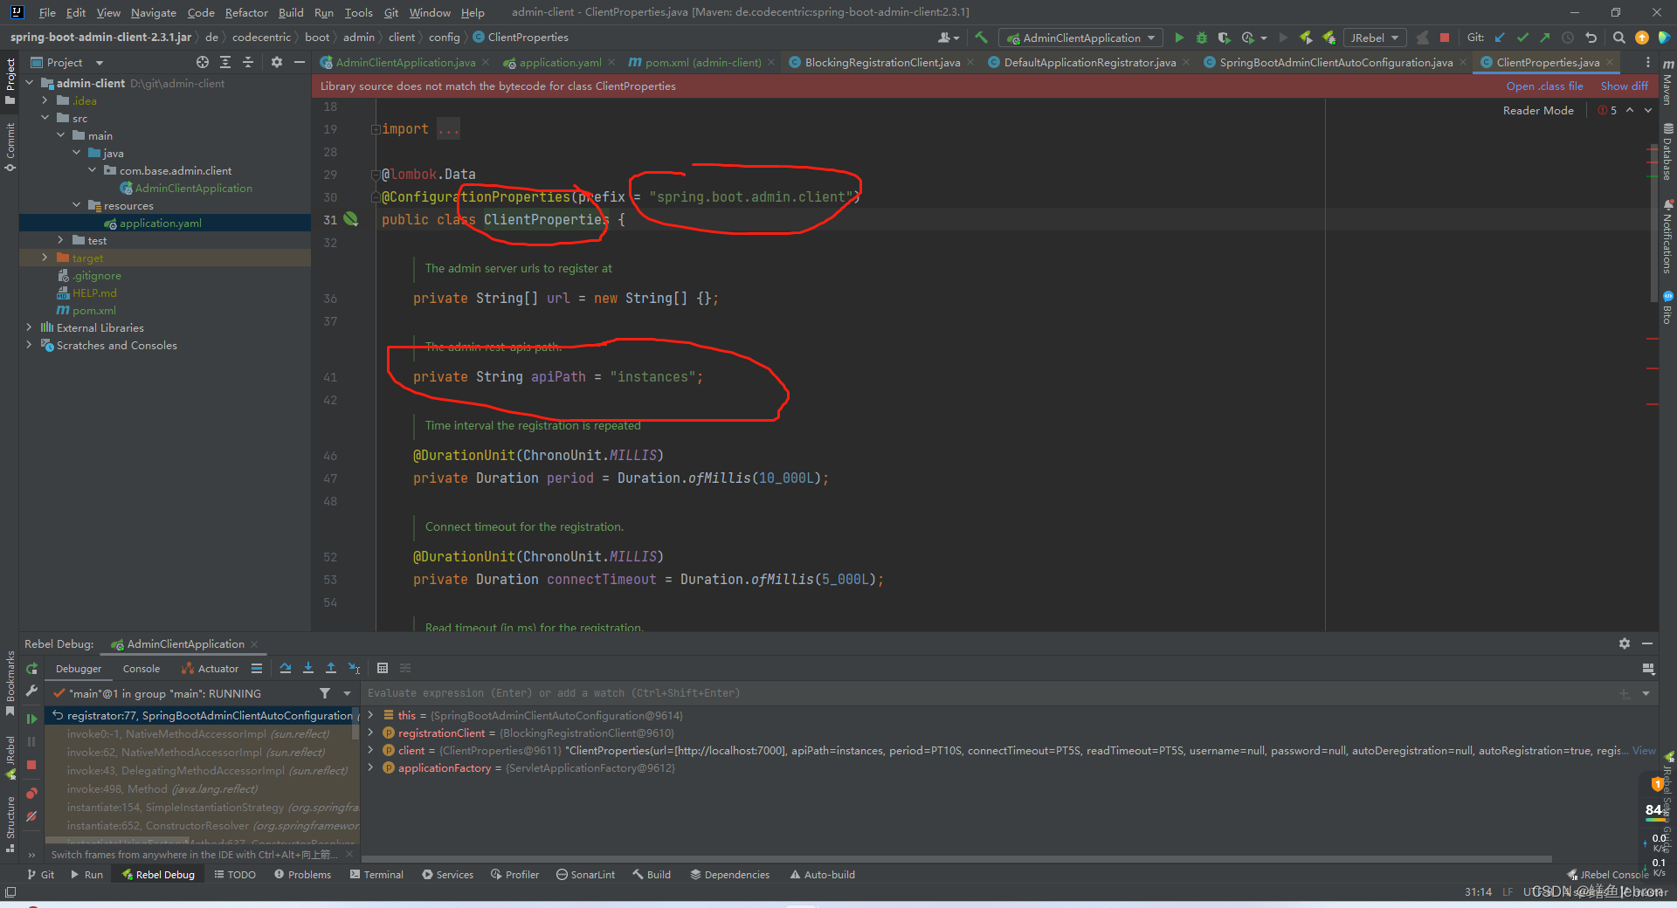Screen dimensions: 1677x908
Task: Switch to the Console tab
Action: click(x=141, y=668)
